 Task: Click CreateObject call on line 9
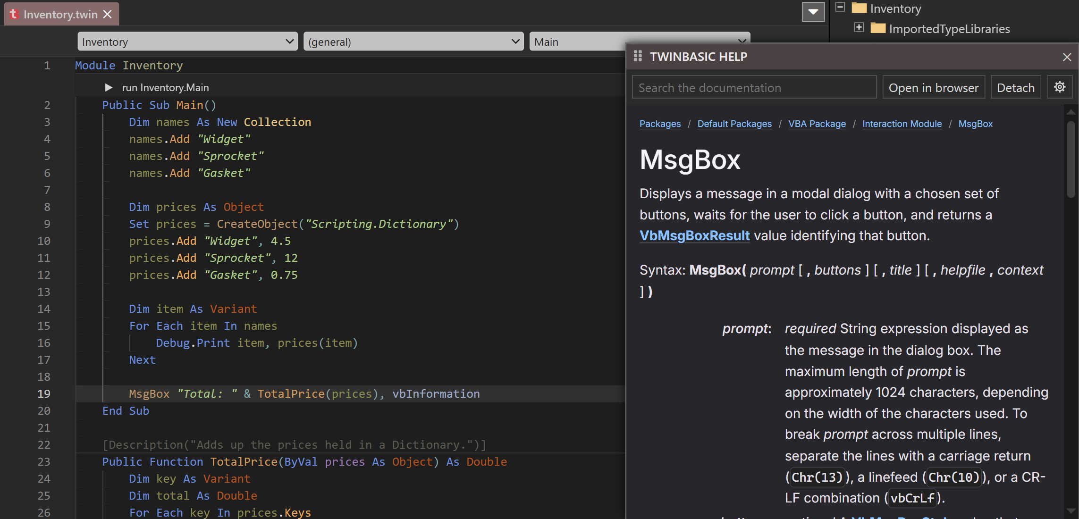(257, 224)
